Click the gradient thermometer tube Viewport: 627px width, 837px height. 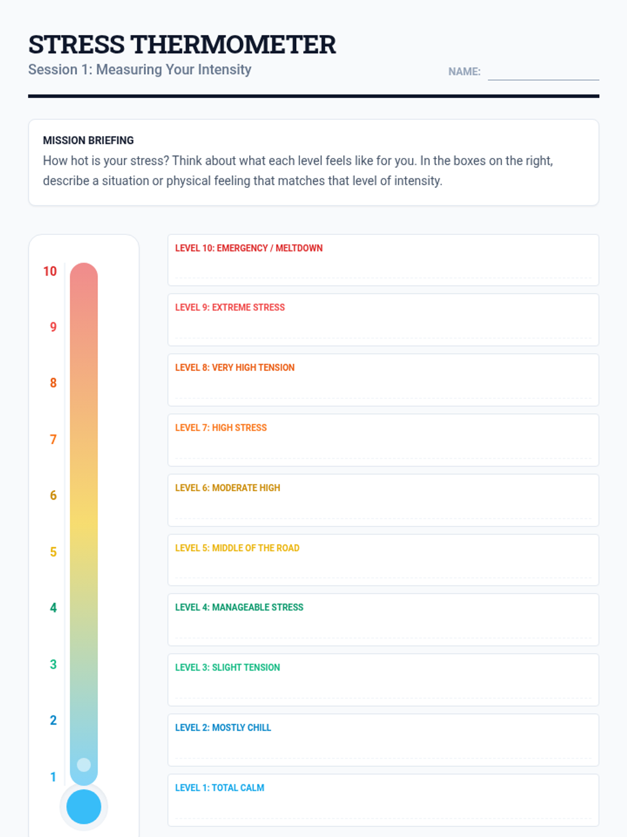[x=84, y=524]
